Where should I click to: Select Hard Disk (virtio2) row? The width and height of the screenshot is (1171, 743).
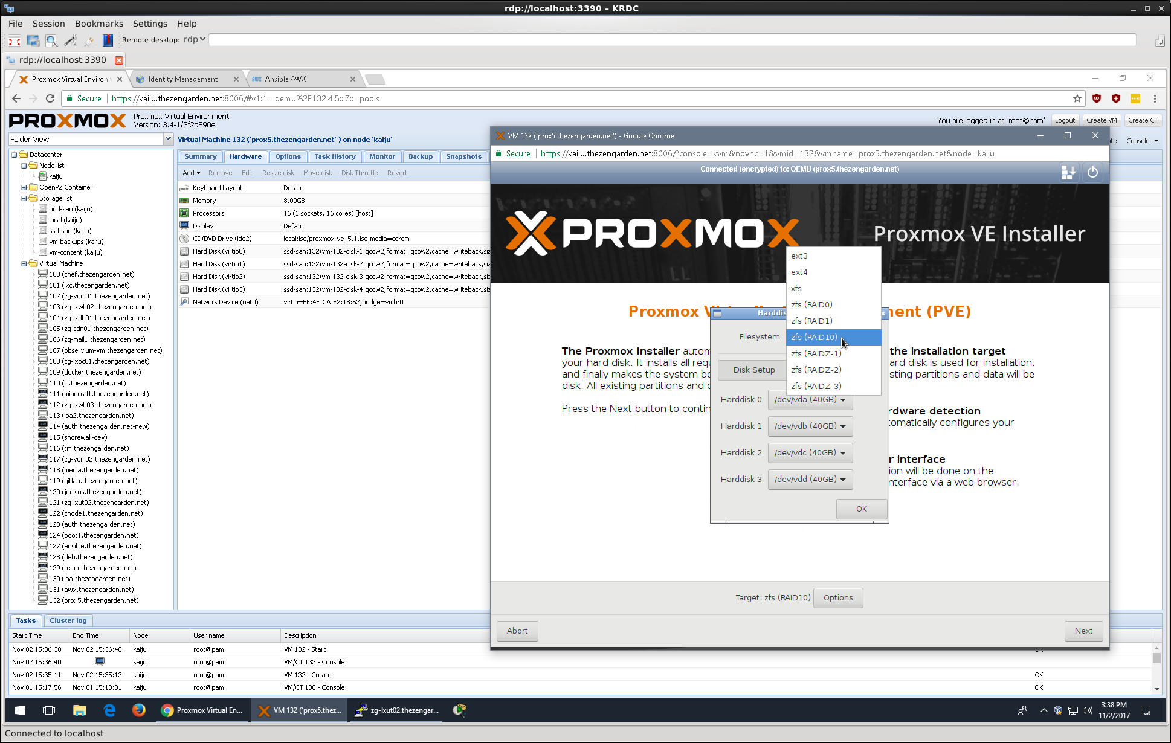pyautogui.click(x=334, y=277)
